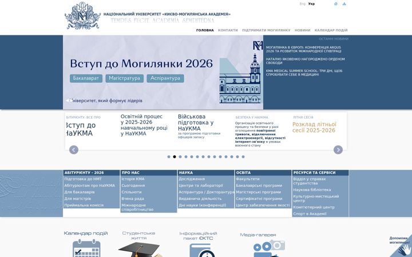The image size is (412, 257).
Task: Open the Новини menu item
Action: pos(303,30)
